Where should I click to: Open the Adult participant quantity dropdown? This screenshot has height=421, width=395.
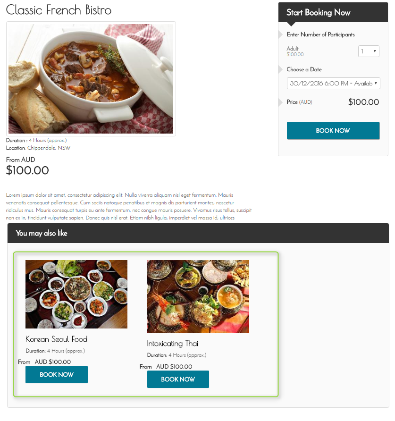369,51
